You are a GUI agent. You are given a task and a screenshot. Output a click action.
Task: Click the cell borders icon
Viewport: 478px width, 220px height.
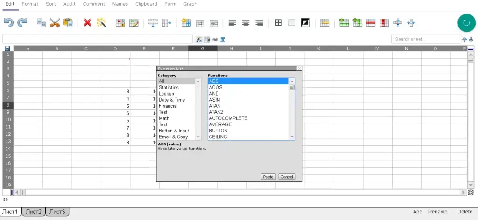coord(278,22)
